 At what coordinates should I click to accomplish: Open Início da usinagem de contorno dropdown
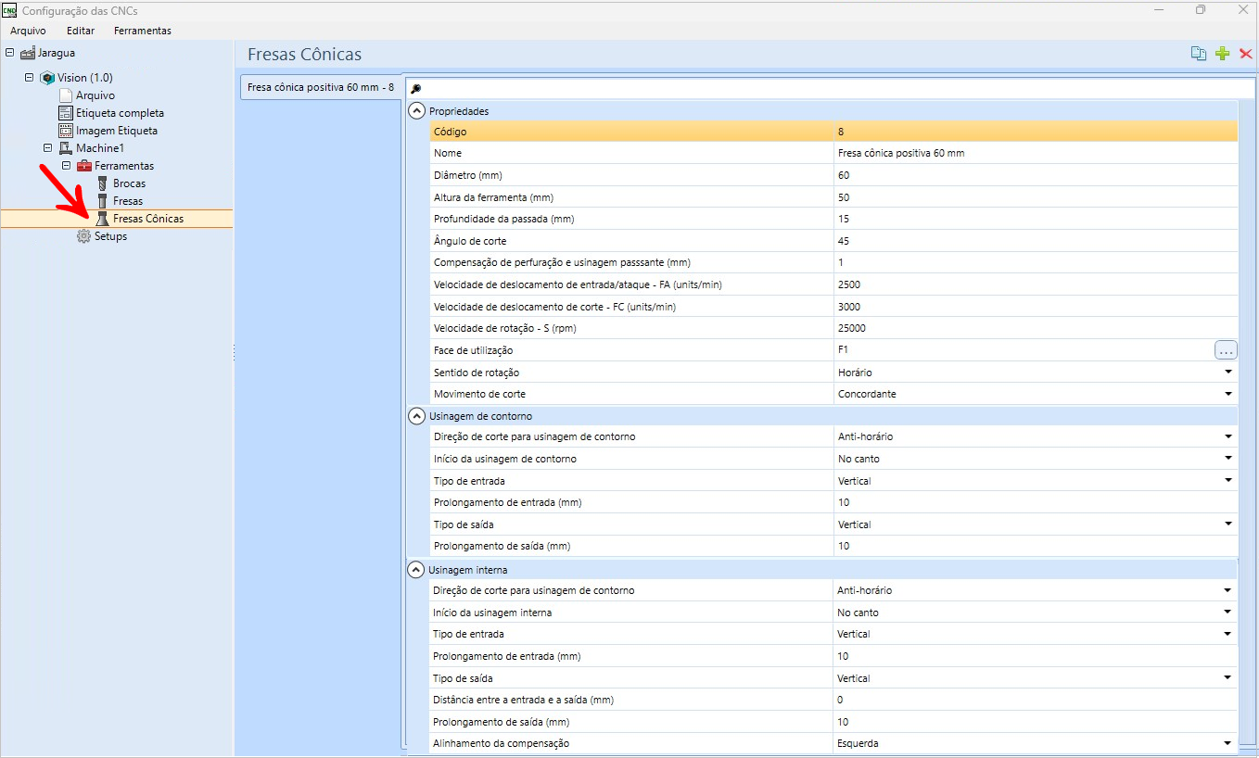(1227, 459)
